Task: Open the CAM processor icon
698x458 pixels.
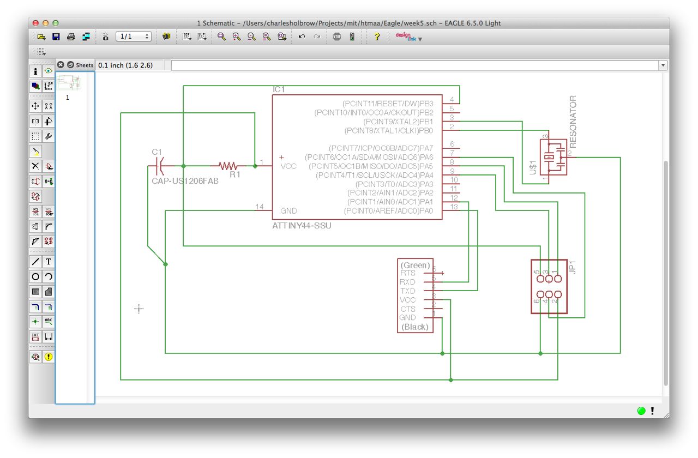Action: (x=86, y=37)
